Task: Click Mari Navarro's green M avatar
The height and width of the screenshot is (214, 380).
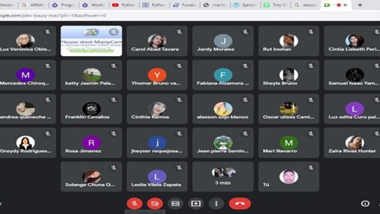Action: 289,143
